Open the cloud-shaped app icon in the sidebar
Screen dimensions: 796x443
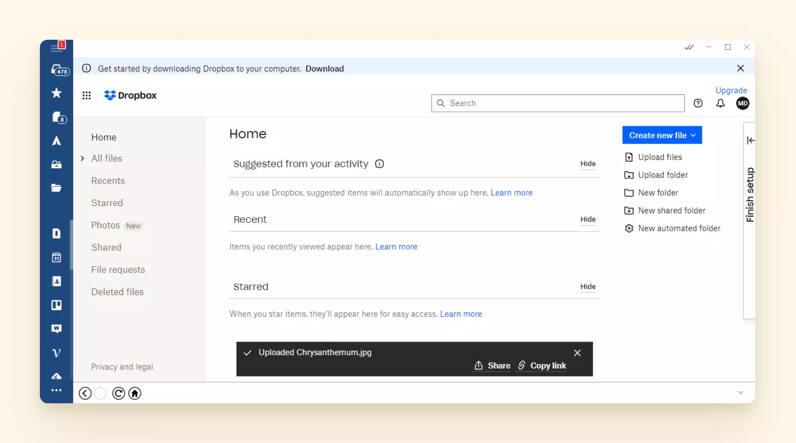click(x=57, y=376)
